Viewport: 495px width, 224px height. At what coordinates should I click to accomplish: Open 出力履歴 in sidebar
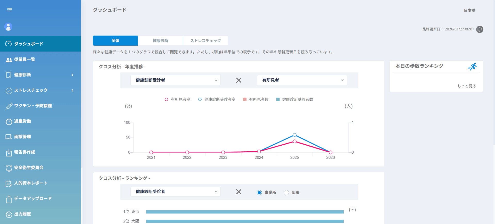(x=22, y=214)
